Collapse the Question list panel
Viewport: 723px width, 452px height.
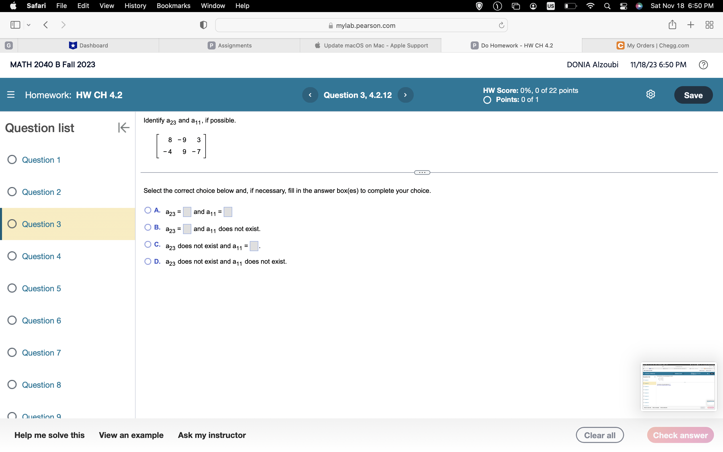pos(124,128)
